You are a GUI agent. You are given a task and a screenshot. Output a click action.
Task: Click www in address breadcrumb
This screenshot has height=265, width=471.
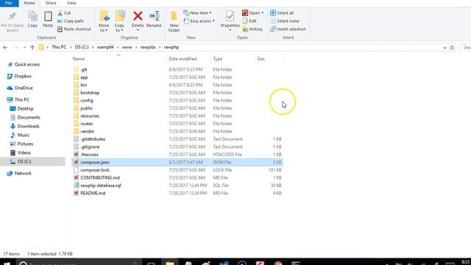[x=127, y=47]
